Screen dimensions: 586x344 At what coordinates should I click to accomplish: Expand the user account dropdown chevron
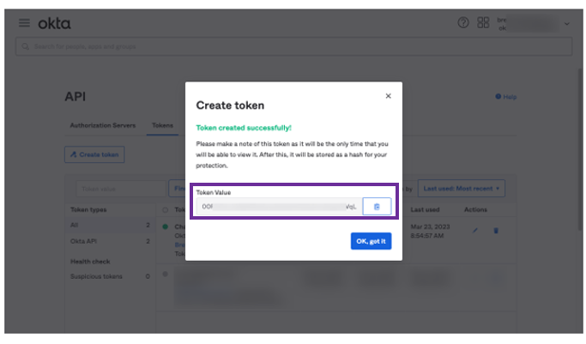[567, 23]
